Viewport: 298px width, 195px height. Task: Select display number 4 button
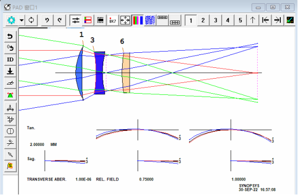[228, 20]
